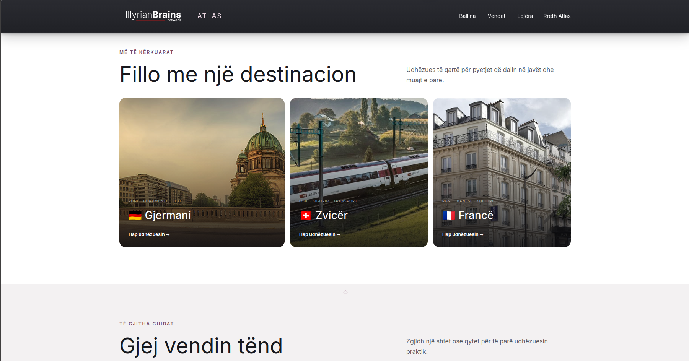Open the Ballina menu item

[x=467, y=16]
